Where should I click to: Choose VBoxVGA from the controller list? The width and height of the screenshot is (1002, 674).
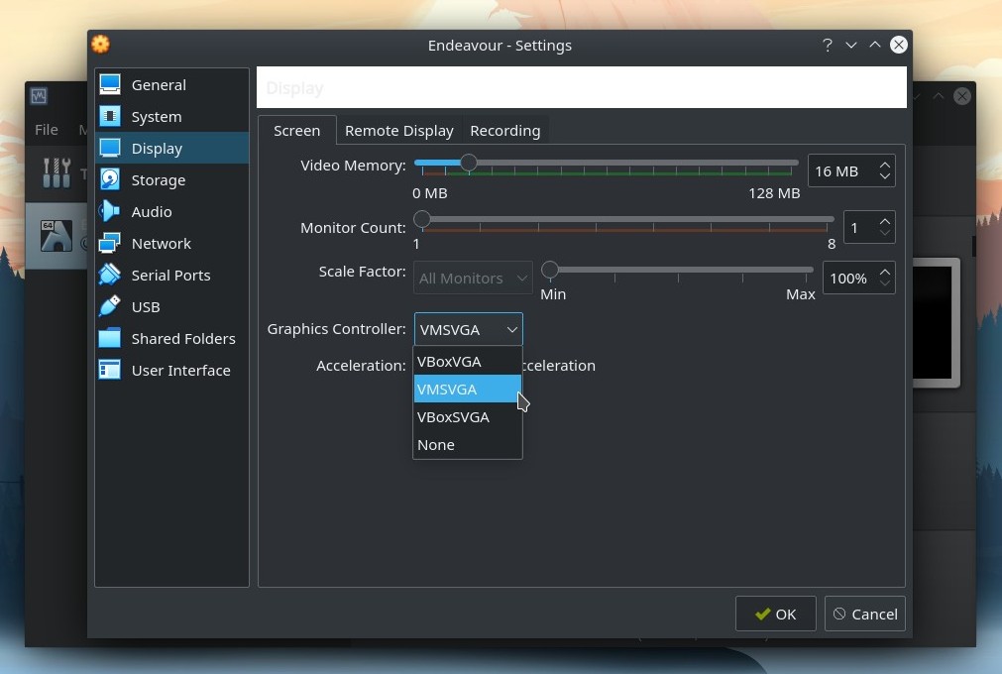click(468, 362)
